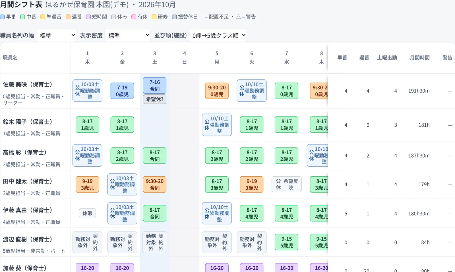Select 伊藤 真由's 8-17 合同 Saturday shift
This screenshot has width=455, height=272.
155,213
